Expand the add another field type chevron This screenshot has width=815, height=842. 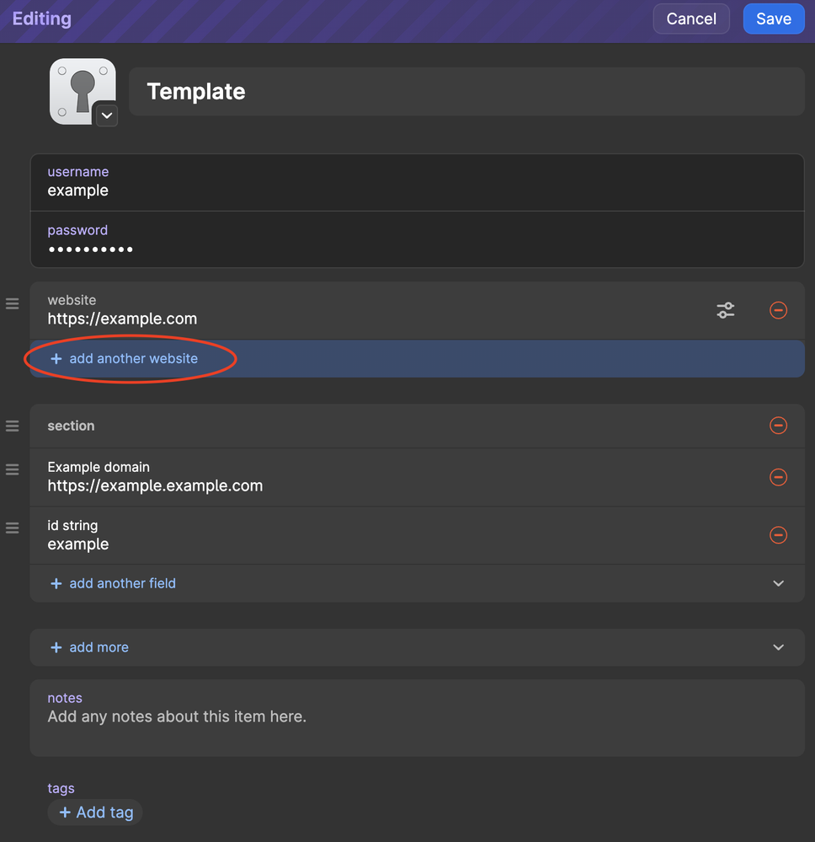point(778,583)
